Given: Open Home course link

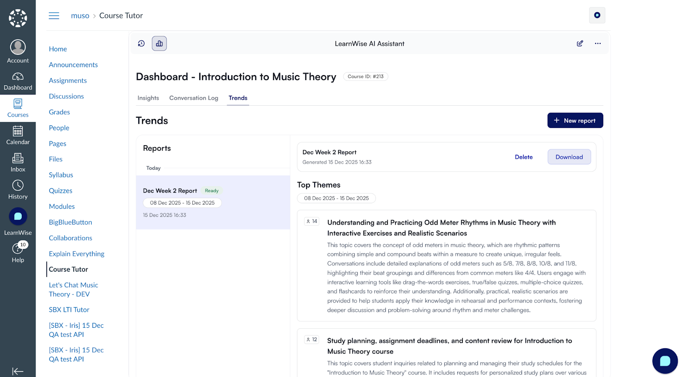Looking at the screenshot, I should coord(58,49).
